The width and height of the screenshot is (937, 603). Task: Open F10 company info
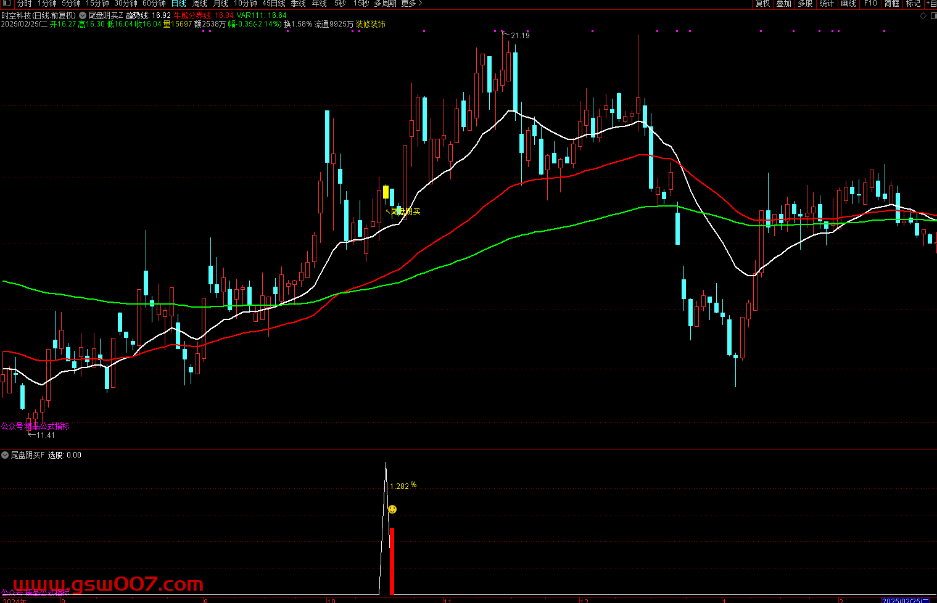(x=870, y=4)
